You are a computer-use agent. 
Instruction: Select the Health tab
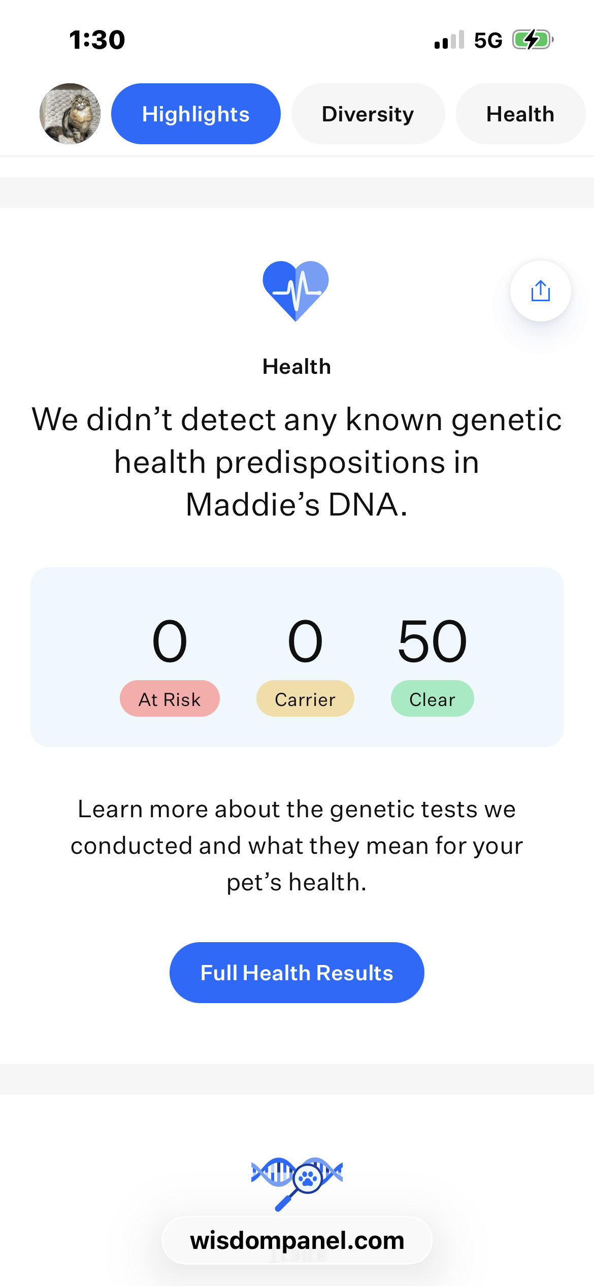click(520, 114)
